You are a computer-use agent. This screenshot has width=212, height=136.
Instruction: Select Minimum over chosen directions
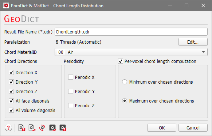[x=125, y=82]
